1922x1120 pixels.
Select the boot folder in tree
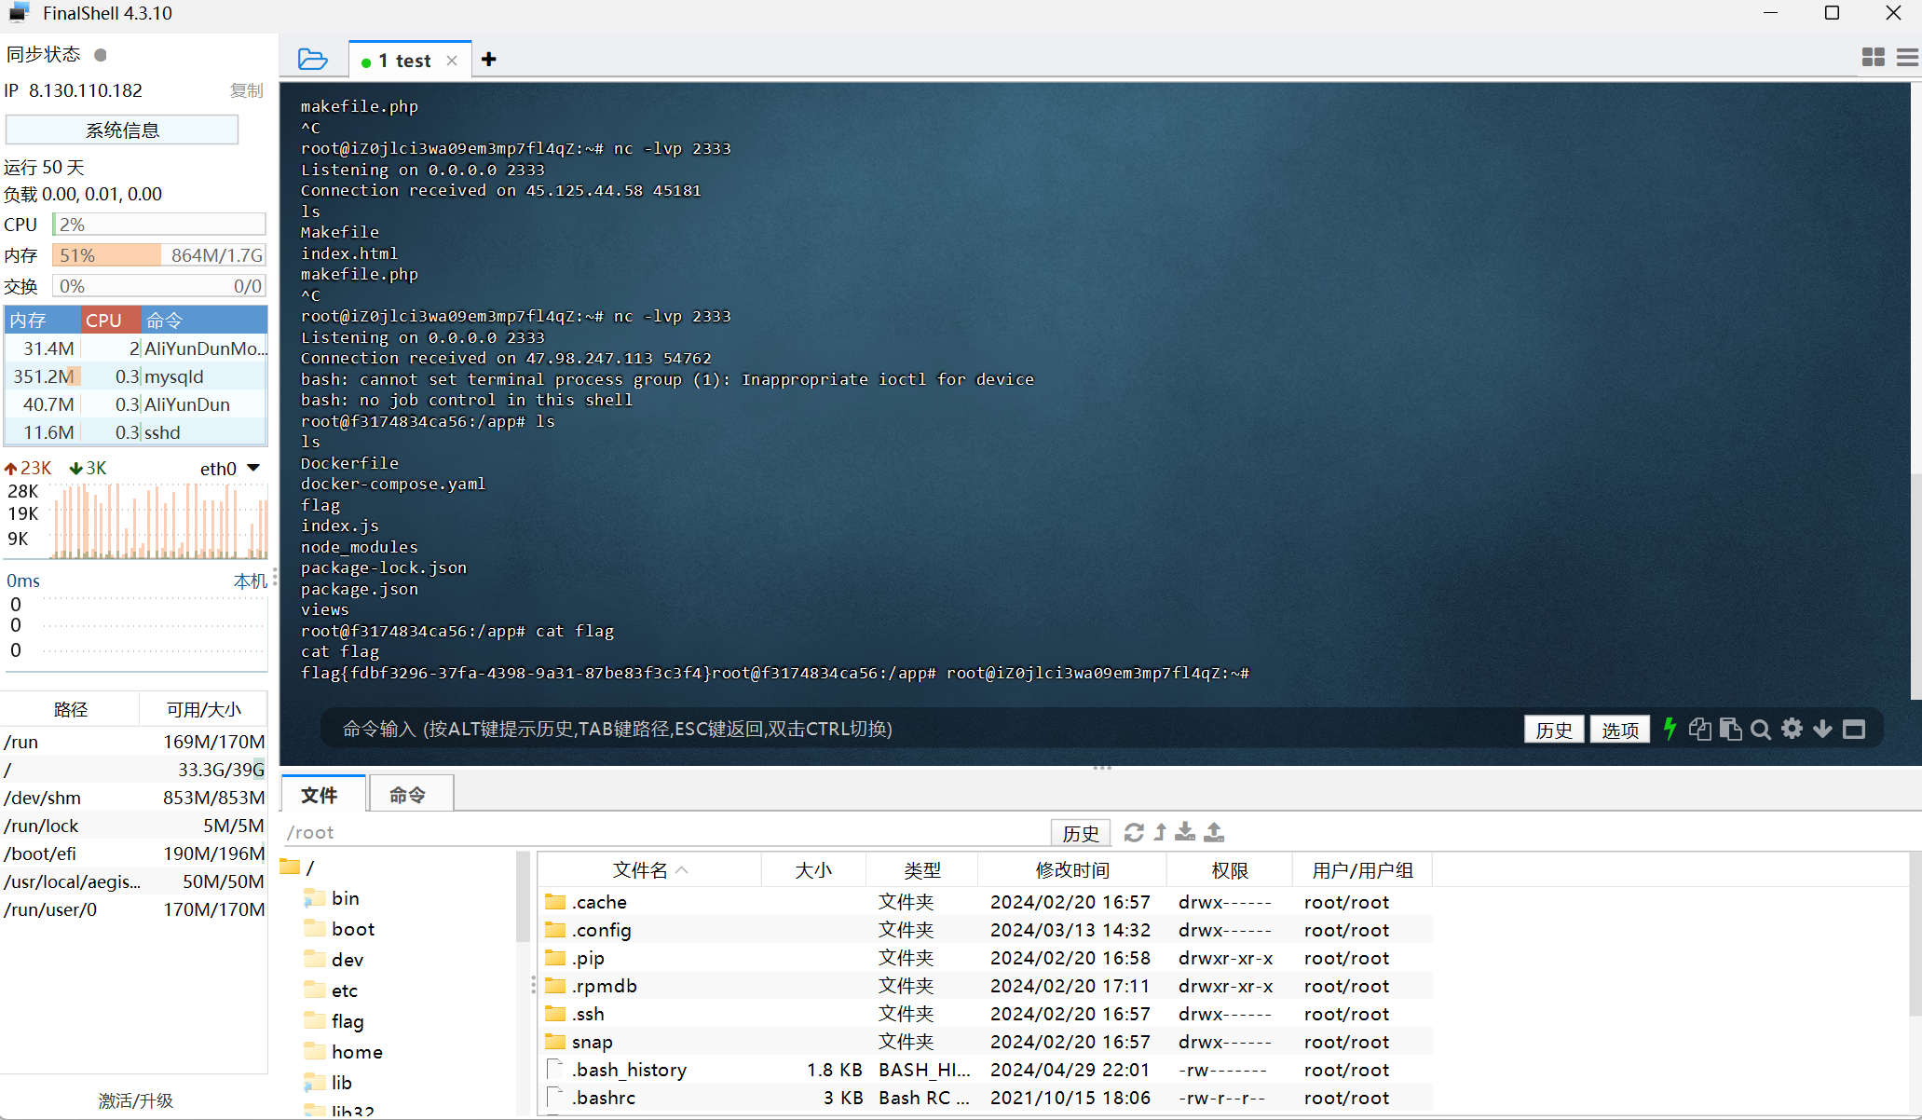(x=340, y=929)
